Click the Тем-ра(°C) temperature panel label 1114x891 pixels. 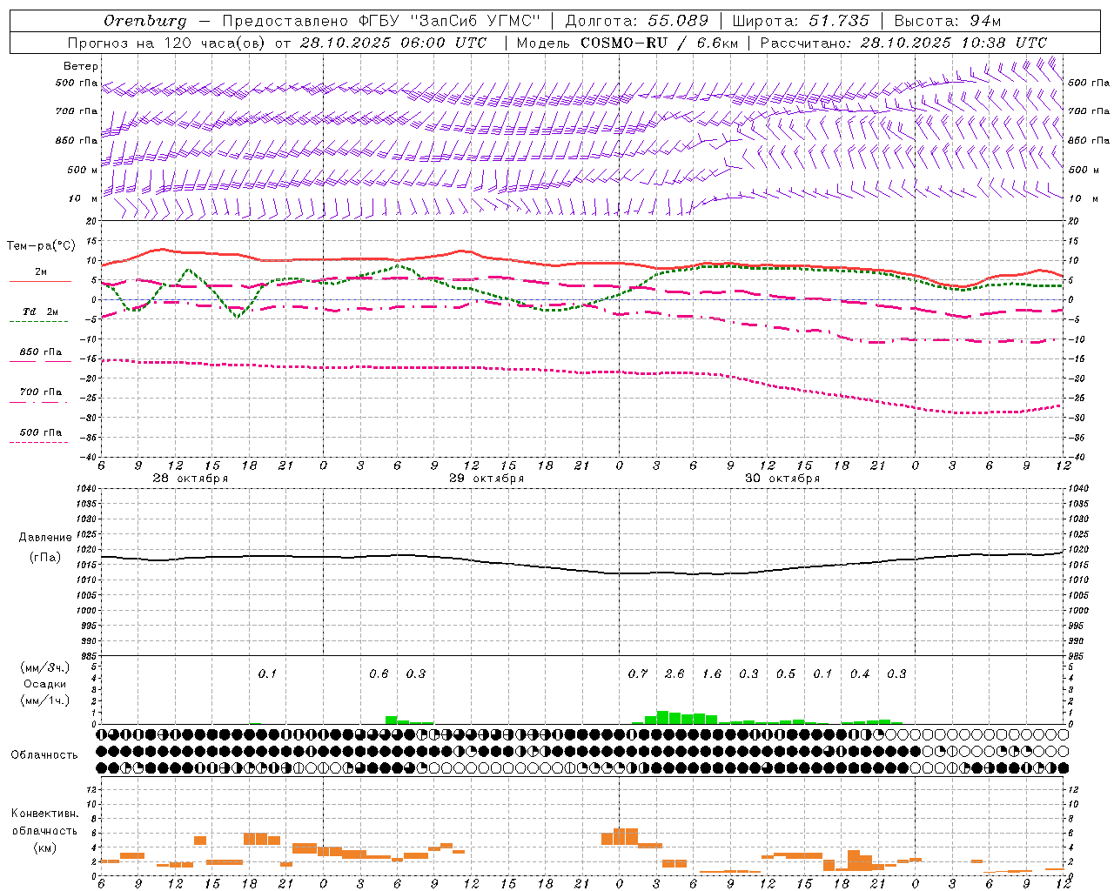41,246
